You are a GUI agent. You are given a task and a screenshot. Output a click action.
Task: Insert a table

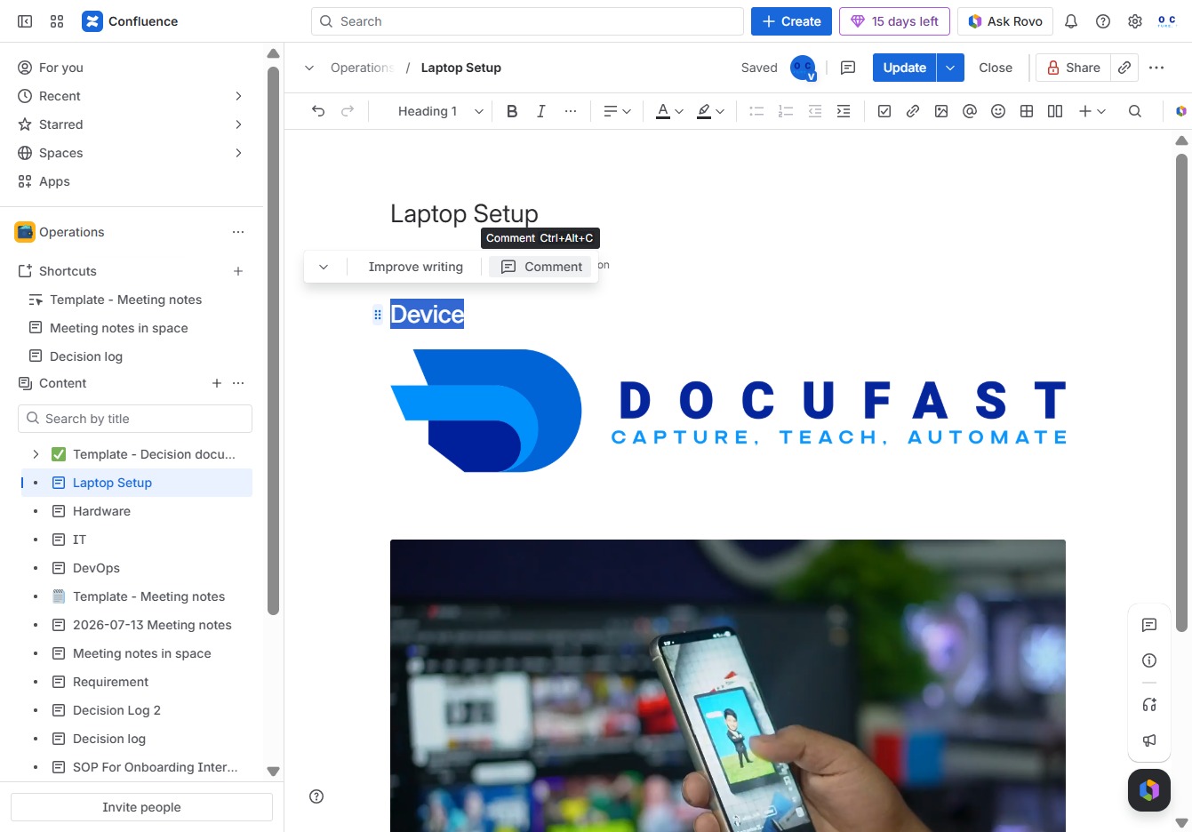1027,111
